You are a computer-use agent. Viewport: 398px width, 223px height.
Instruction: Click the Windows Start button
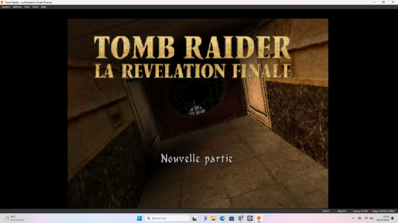(139, 218)
